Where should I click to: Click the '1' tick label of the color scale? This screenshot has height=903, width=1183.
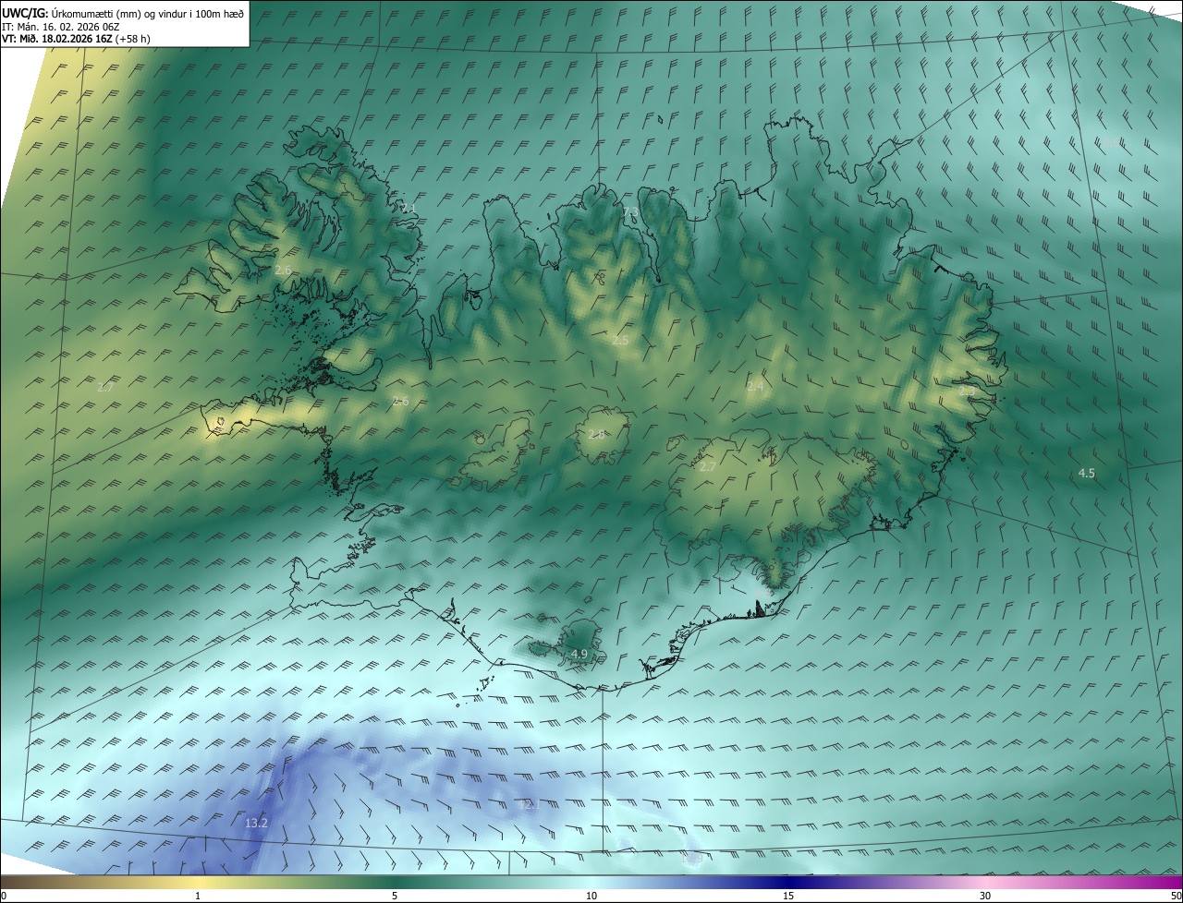pyautogui.click(x=198, y=896)
